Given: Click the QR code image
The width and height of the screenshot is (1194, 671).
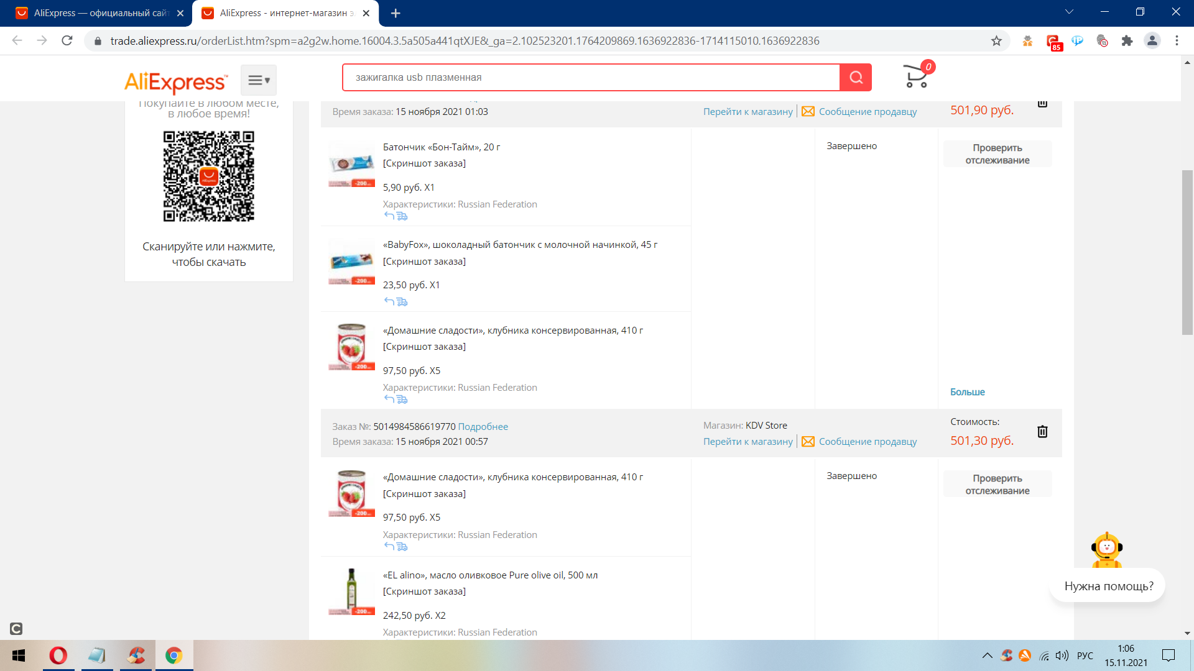Looking at the screenshot, I should (209, 176).
